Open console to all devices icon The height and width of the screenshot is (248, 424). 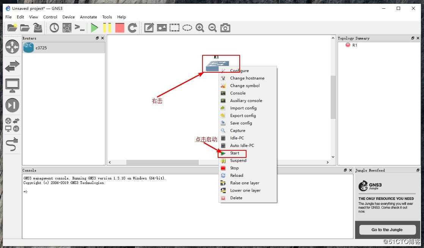click(80, 28)
